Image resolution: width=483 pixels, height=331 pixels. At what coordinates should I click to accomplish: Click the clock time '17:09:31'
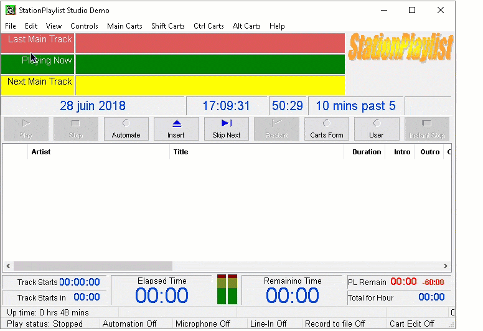pos(226,106)
